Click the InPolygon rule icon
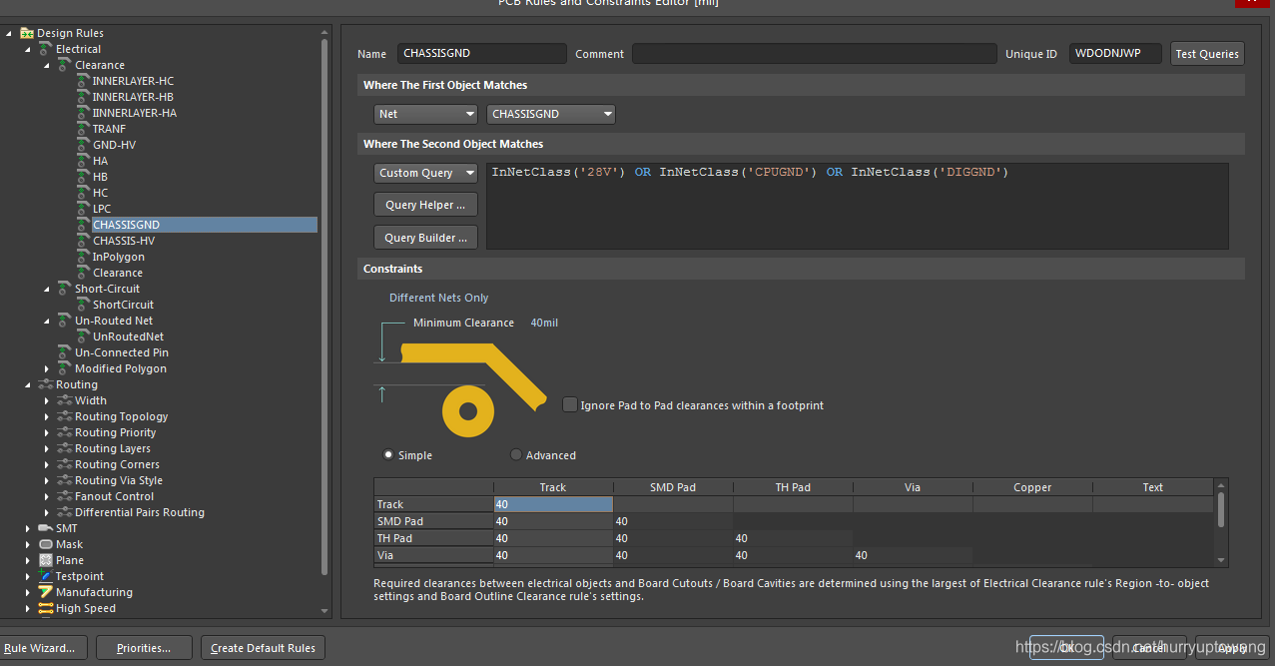The height and width of the screenshot is (666, 1275). click(84, 257)
